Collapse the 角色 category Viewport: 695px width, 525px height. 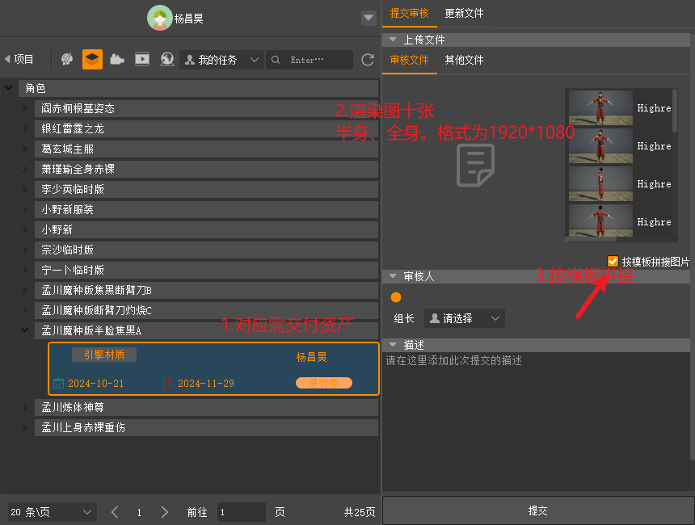[8, 88]
